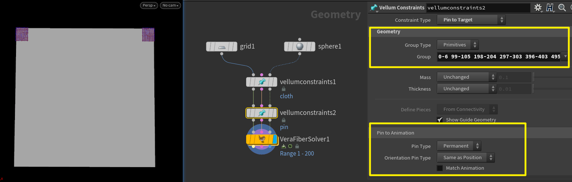
Task: Toggle blue display flag on VeraFiberSolver1
Action: [x=275, y=139]
